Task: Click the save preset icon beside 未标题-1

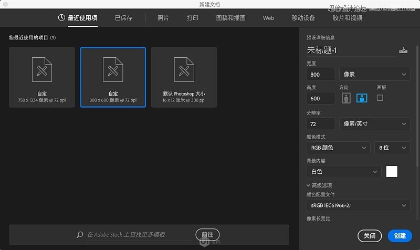Action: [403, 50]
